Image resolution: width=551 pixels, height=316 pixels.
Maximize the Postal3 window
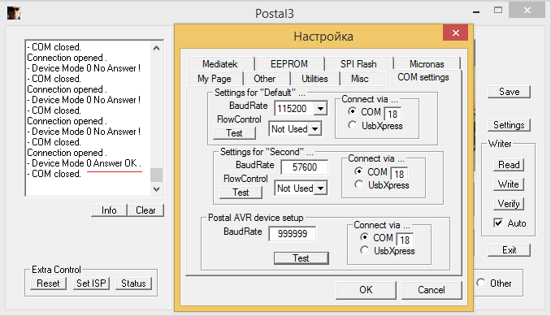click(x=498, y=11)
